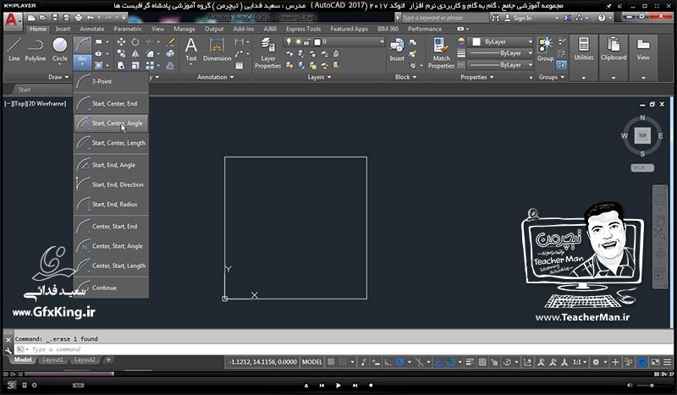Select the Circle tool
The width and height of the screenshot is (677, 395).
click(x=59, y=50)
